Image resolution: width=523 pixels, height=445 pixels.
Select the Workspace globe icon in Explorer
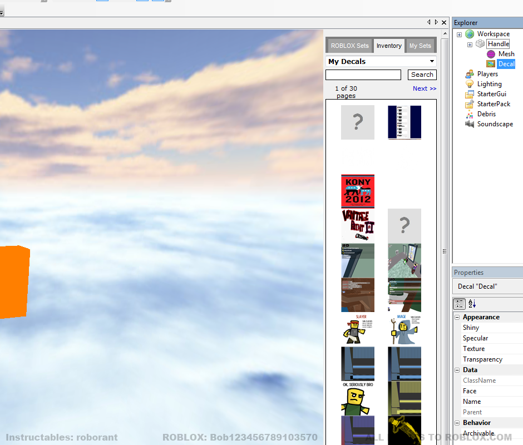point(468,34)
